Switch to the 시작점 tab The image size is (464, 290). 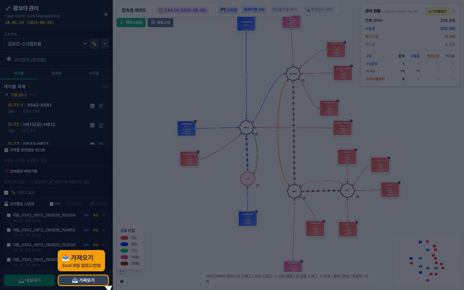94,73
